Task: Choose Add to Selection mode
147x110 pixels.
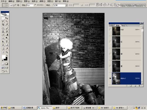Action: 13,5
